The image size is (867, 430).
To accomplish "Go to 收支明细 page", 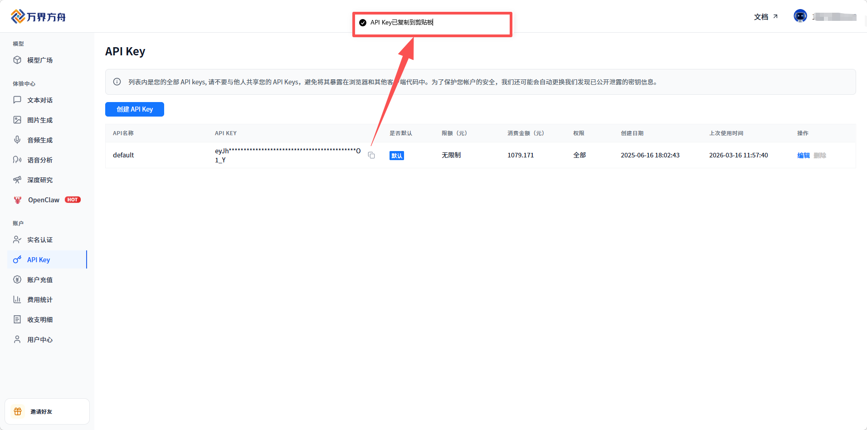I will click(39, 320).
